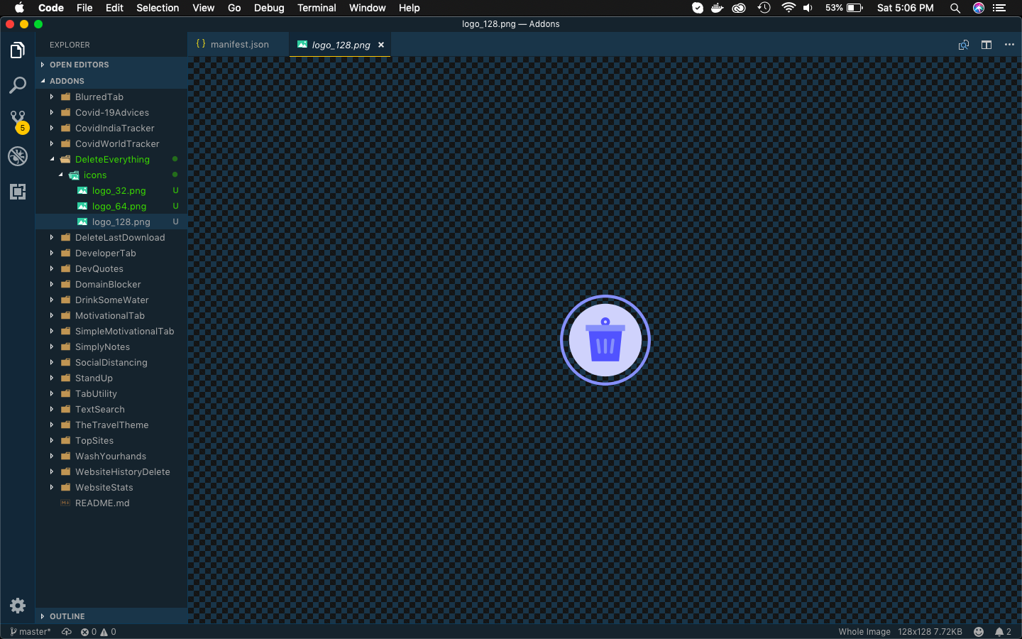This screenshot has height=639, width=1022.
Task: Open the Notification Center list icon
Action: pyautogui.click(x=999, y=8)
